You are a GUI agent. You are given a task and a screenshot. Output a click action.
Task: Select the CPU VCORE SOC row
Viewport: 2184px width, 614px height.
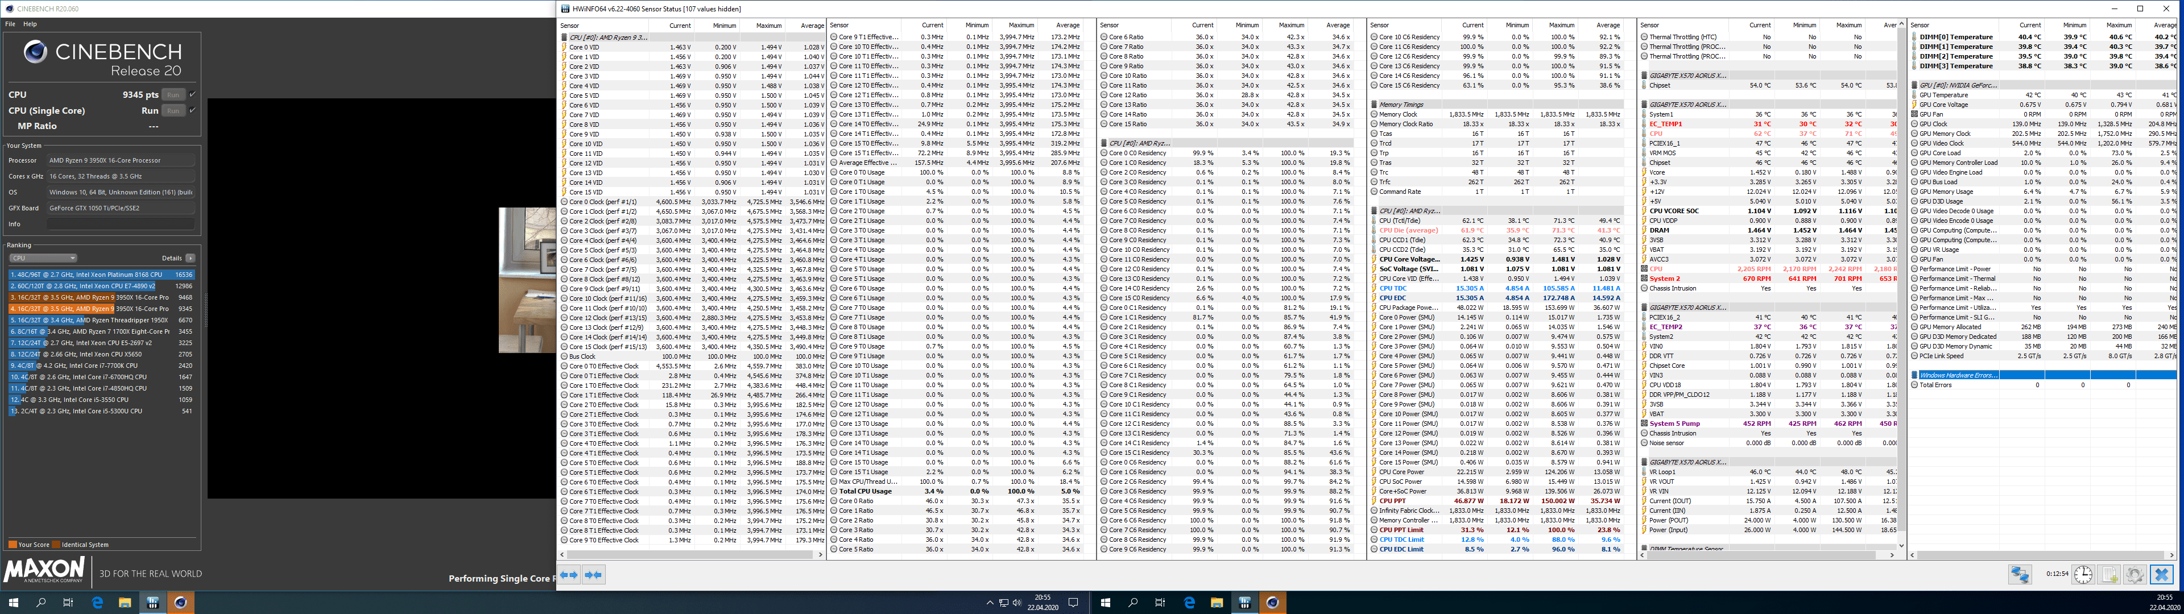1768,211
